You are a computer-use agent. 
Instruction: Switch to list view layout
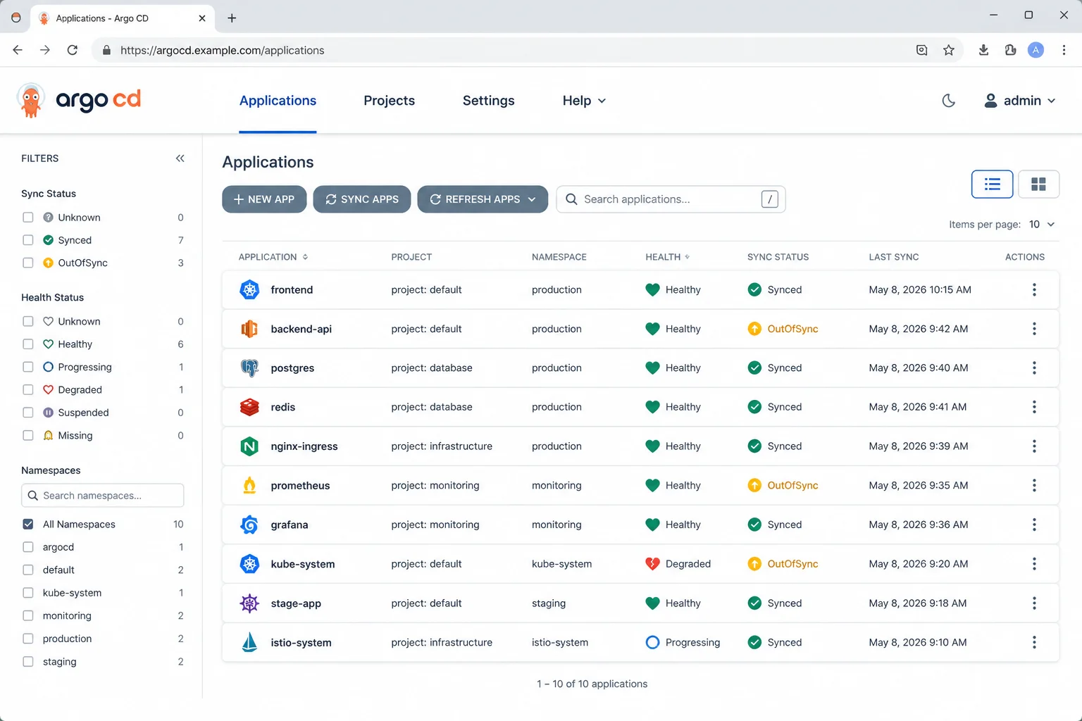click(992, 184)
